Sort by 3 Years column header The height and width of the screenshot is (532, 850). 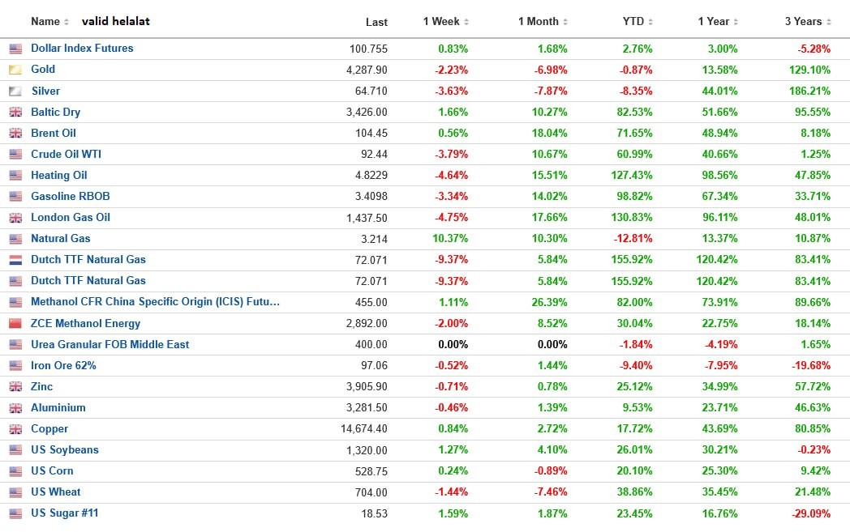click(x=808, y=22)
